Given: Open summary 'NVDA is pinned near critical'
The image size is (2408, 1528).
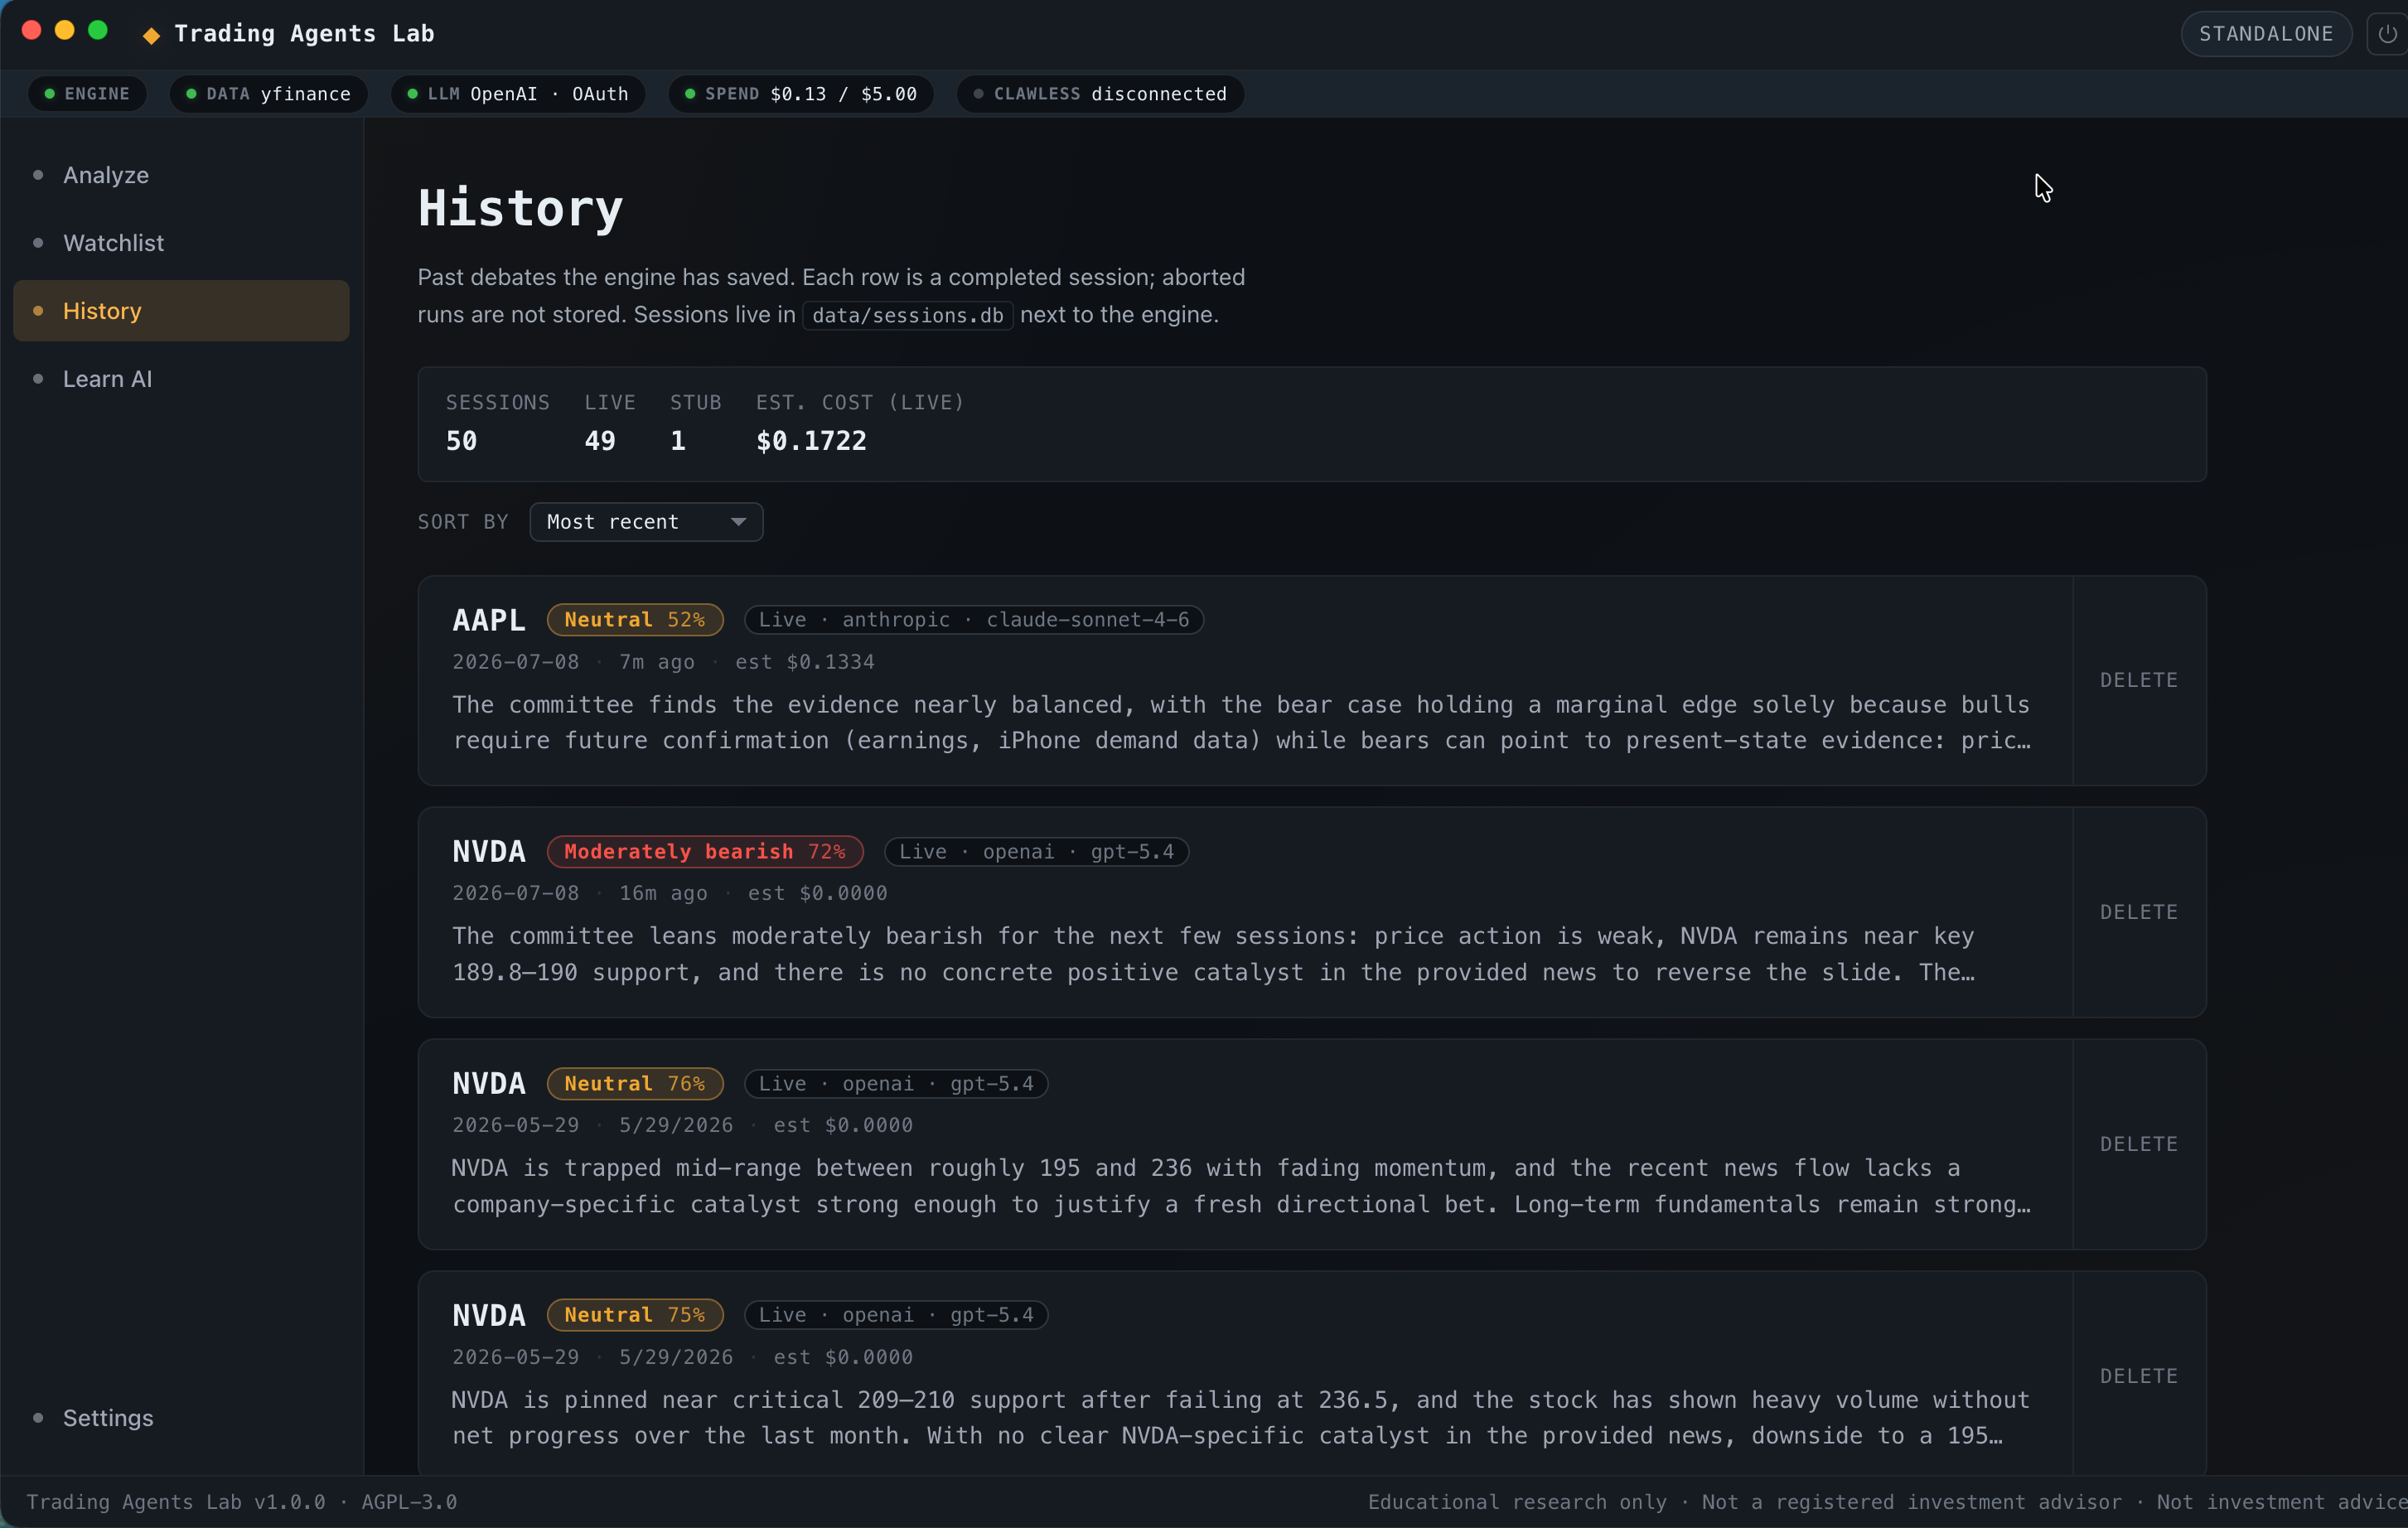Looking at the screenshot, I should (1241, 1418).
